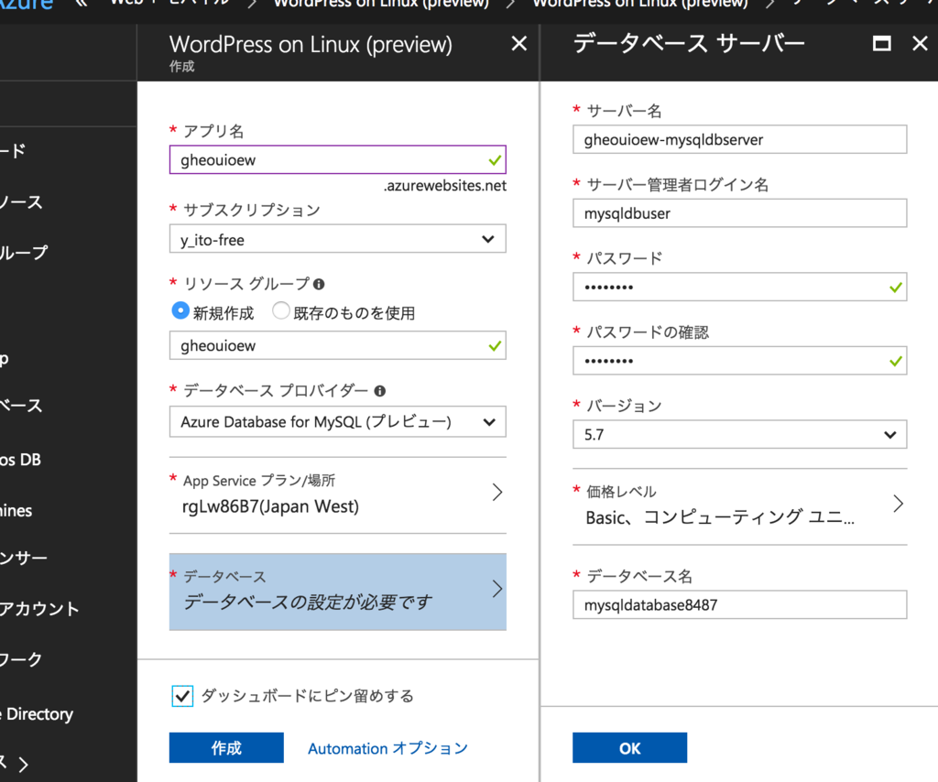
Task: Click the Azure logo text
Action: tap(27, 5)
